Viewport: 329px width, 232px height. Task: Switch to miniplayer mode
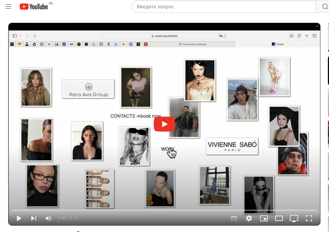point(264,218)
